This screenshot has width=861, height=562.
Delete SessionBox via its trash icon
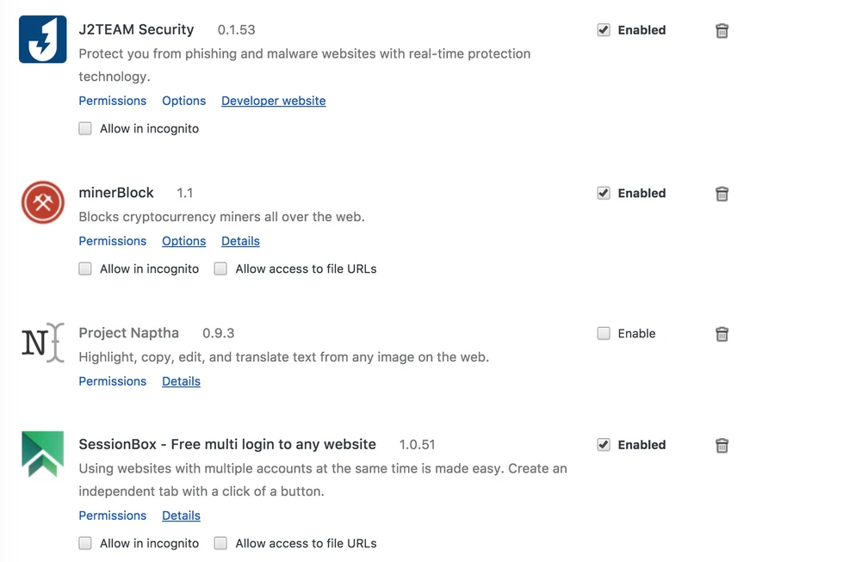pos(722,446)
